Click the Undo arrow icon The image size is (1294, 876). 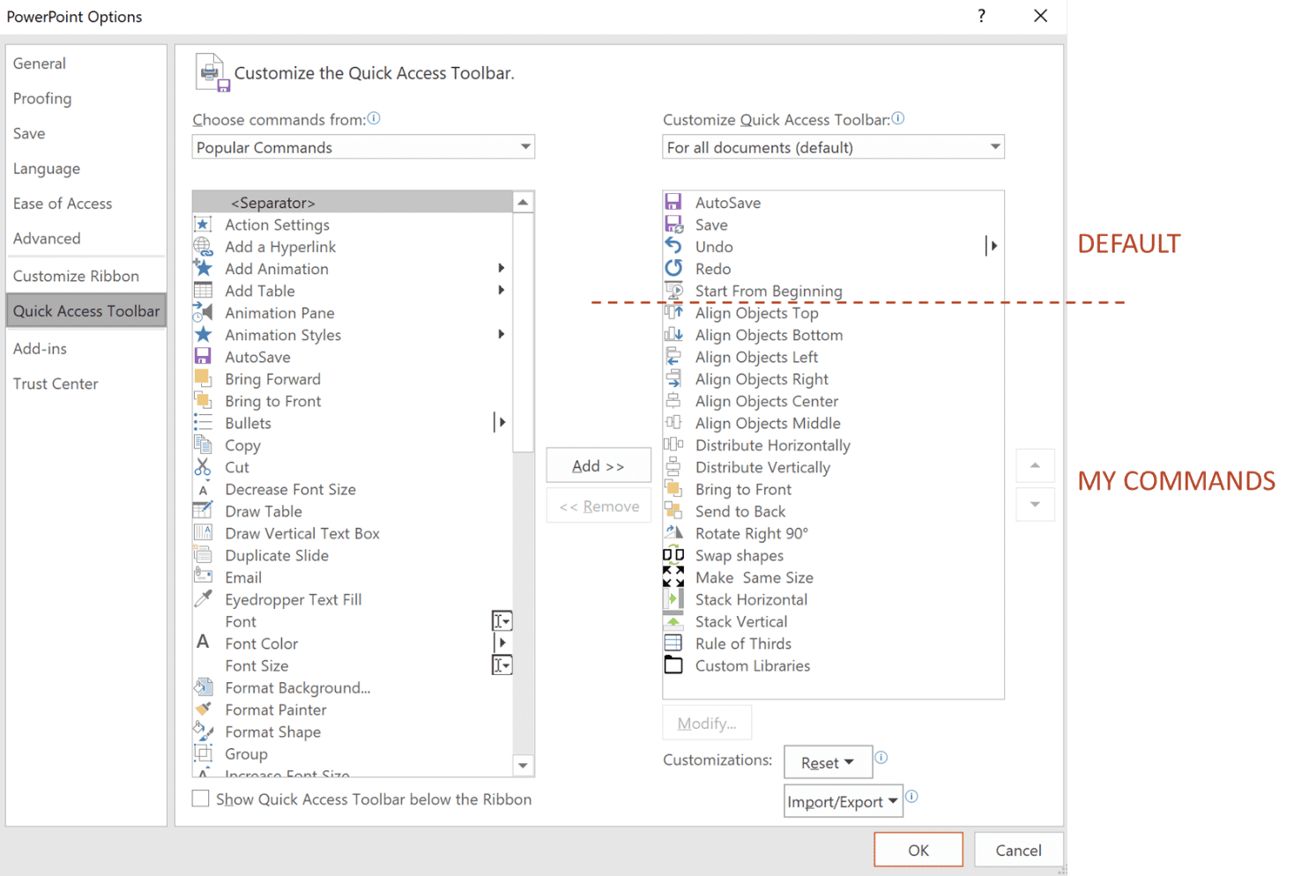[x=673, y=247]
